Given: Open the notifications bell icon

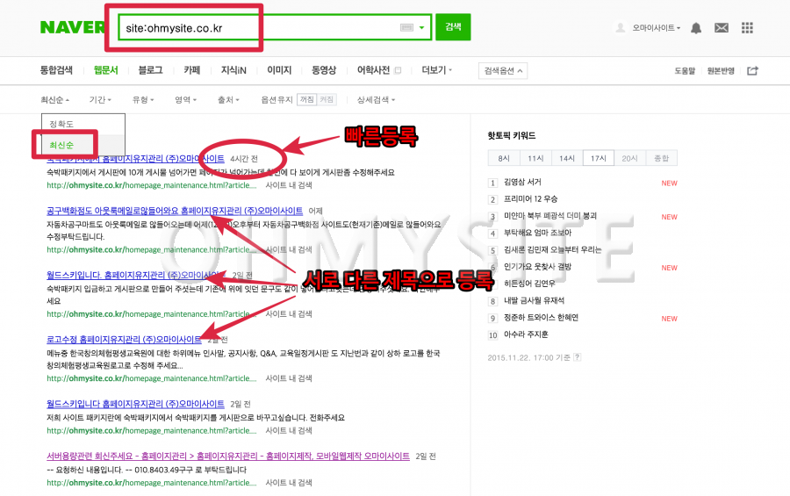Looking at the screenshot, I should click(x=696, y=28).
